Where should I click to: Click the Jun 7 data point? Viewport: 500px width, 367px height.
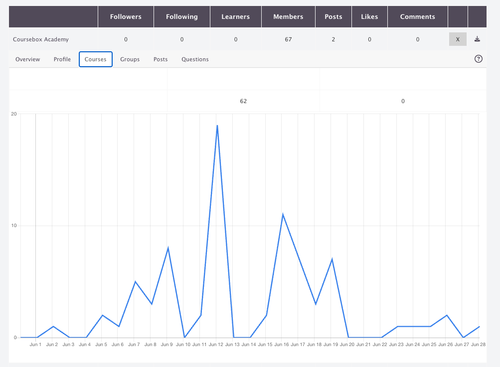click(x=135, y=282)
